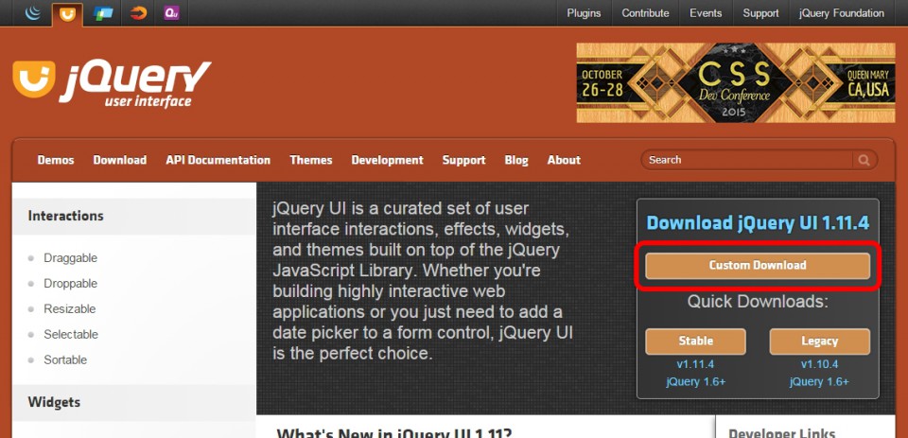
Task: Open API Documentation
Action: point(218,160)
